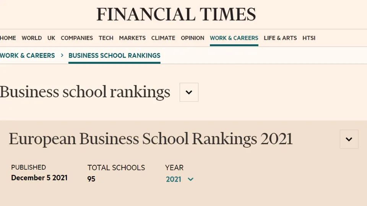This screenshot has width=367, height=206.
Task: Expand the European Business School Rankings 2021 selector
Action: coord(349,139)
